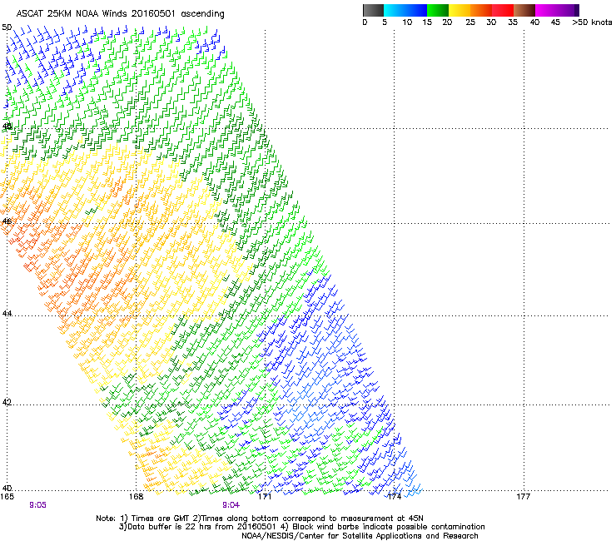Click the latitude label '46'
The height and width of the screenshot is (541, 616).
[7, 221]
